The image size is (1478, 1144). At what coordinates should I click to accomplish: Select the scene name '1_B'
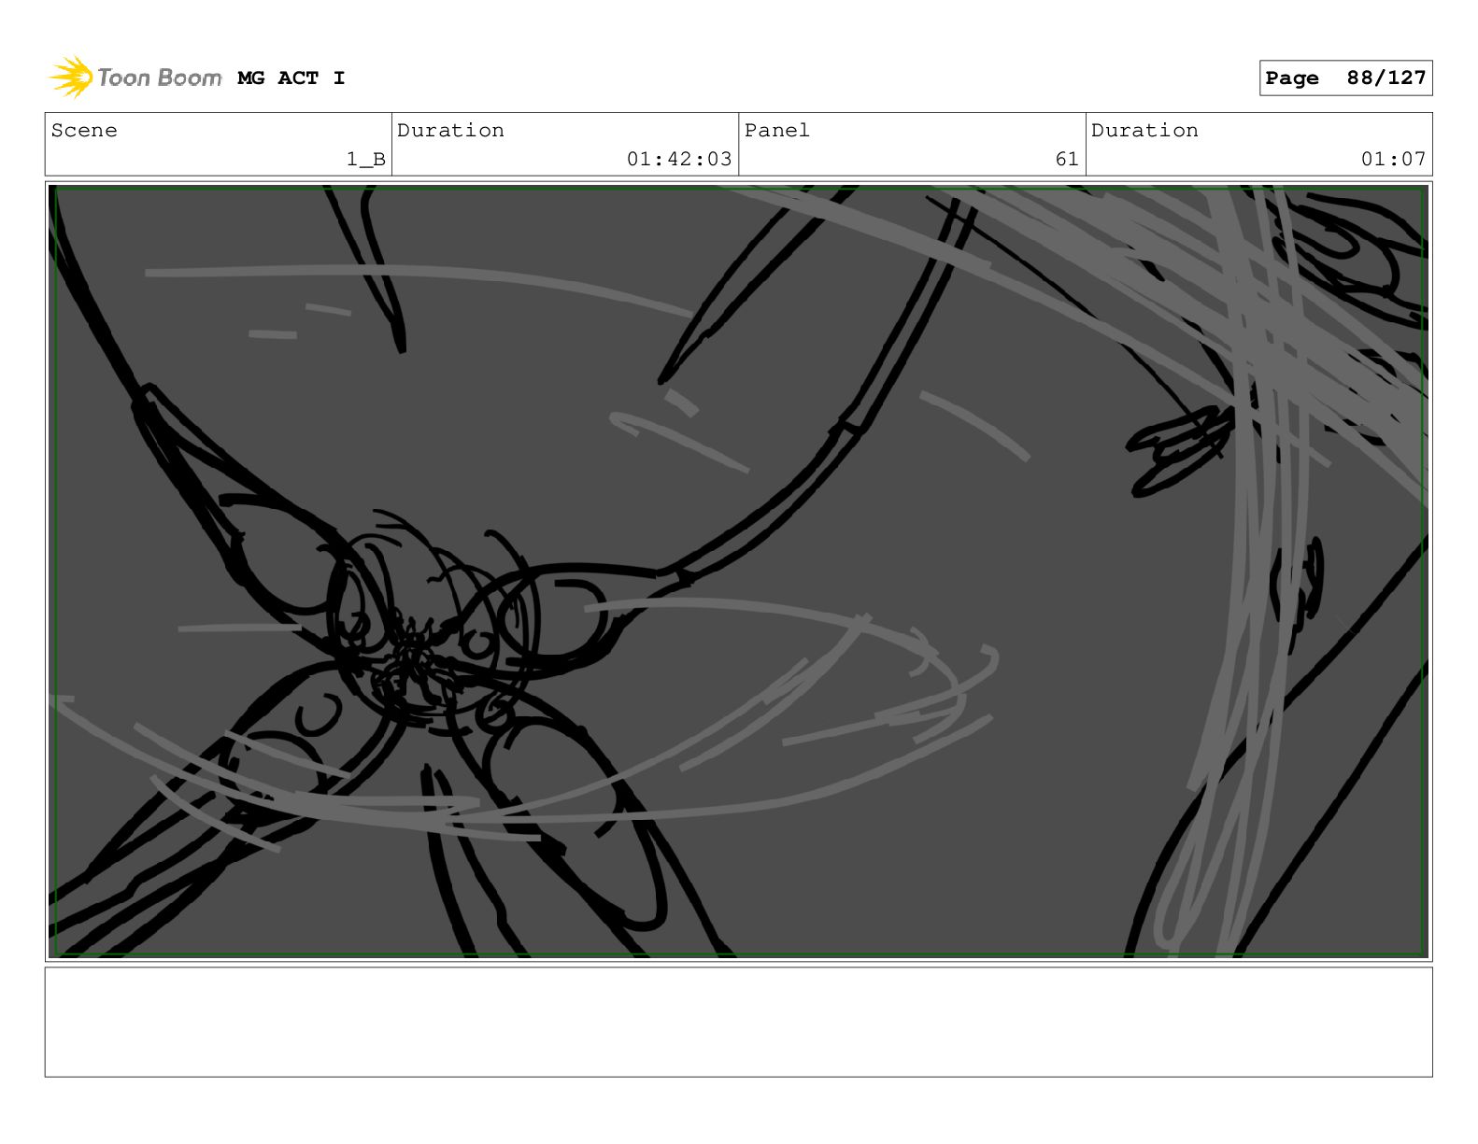tap(366, 160)
